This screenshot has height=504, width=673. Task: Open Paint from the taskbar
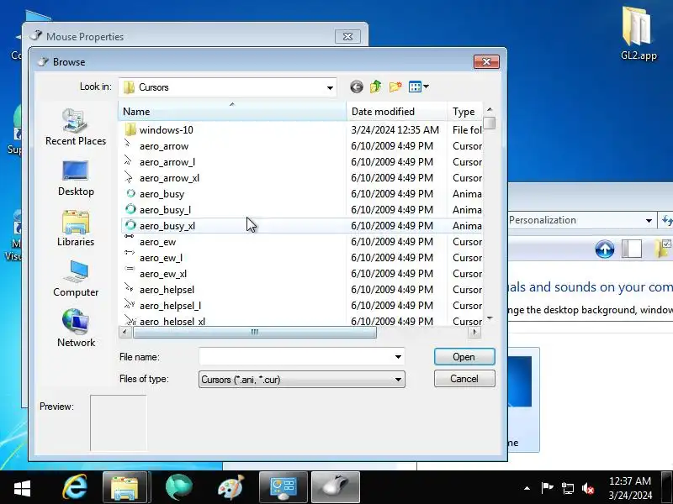[x=231, y=488]
